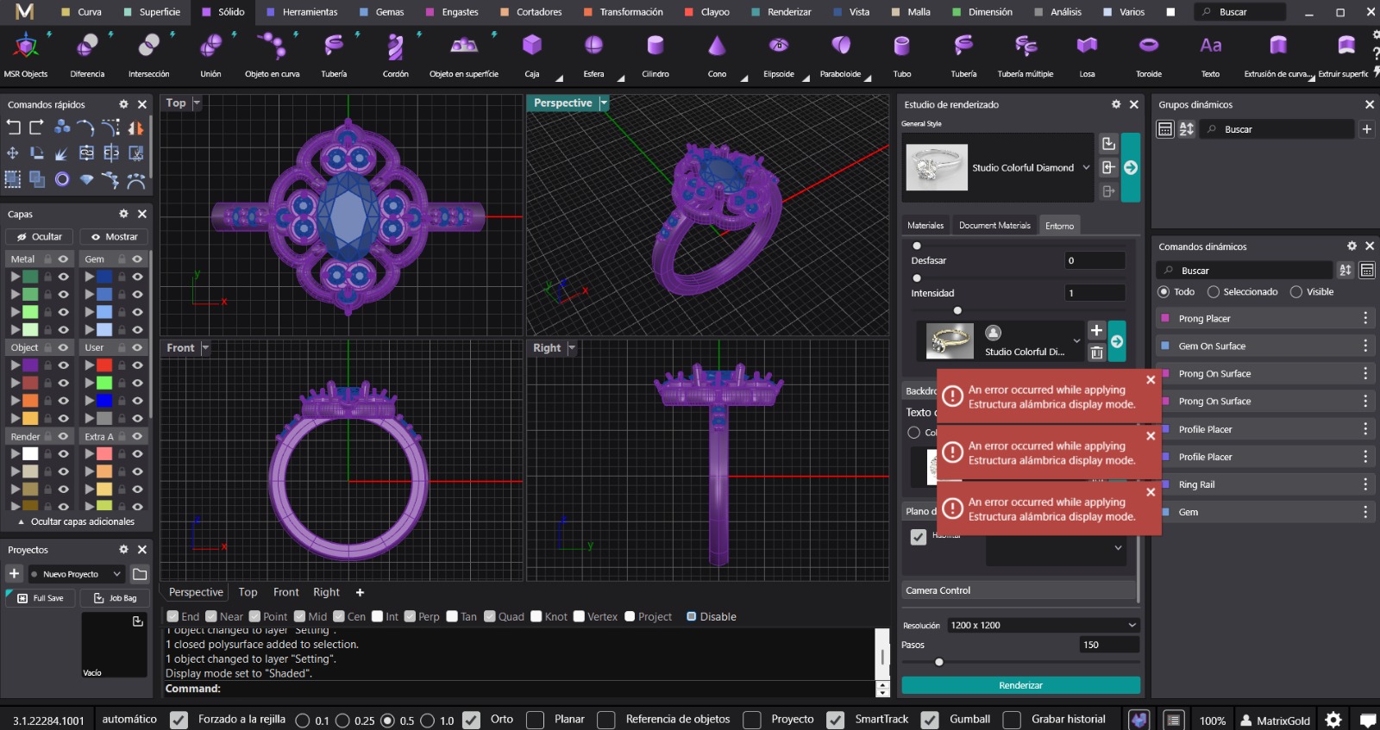Viewport: 1380px width, 730px height.
Task: Toggle the End object snap
Action: pyautogui.click(x=172, y=616)
